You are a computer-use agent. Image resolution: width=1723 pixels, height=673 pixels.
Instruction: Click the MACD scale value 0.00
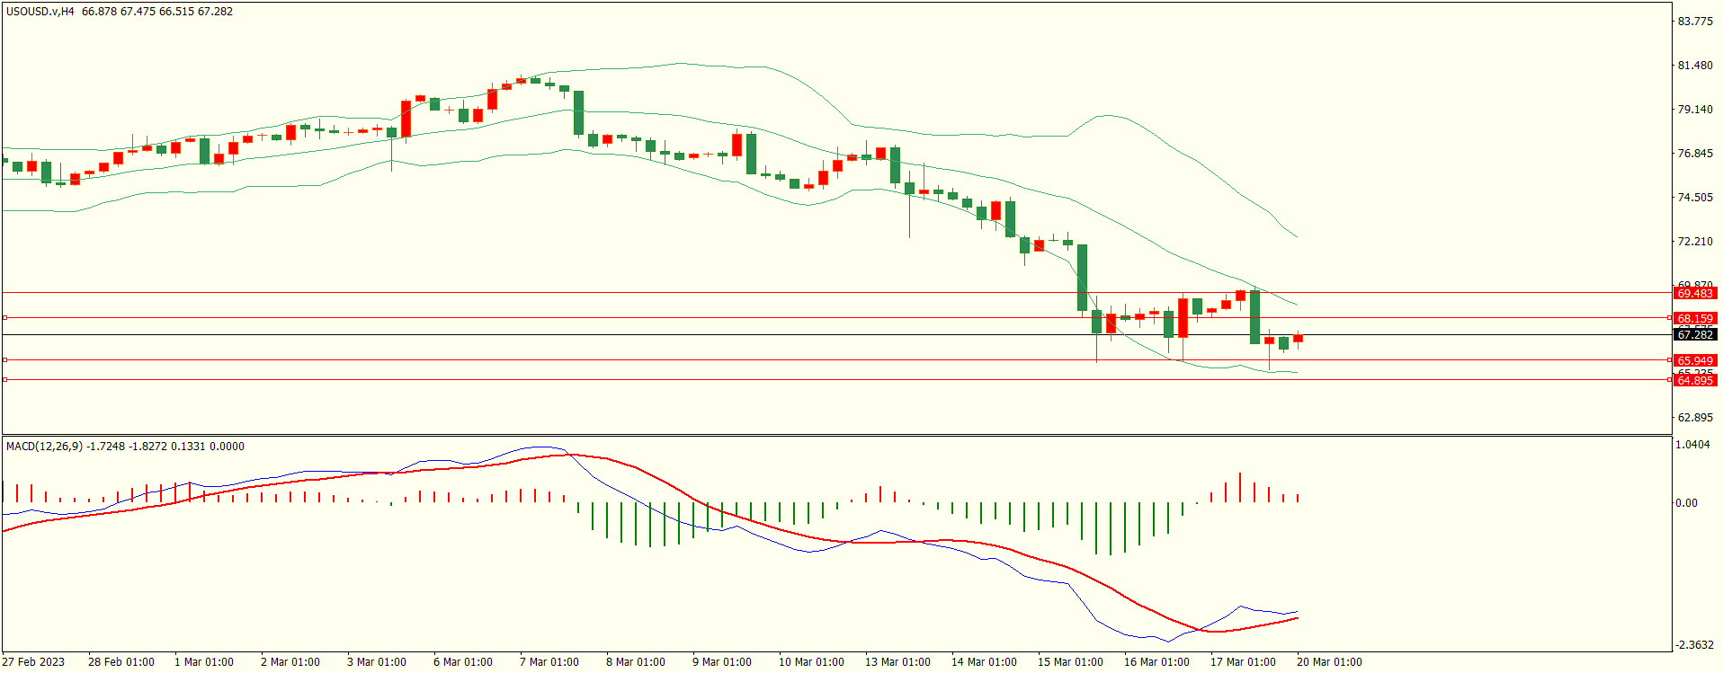[1687, 502]
